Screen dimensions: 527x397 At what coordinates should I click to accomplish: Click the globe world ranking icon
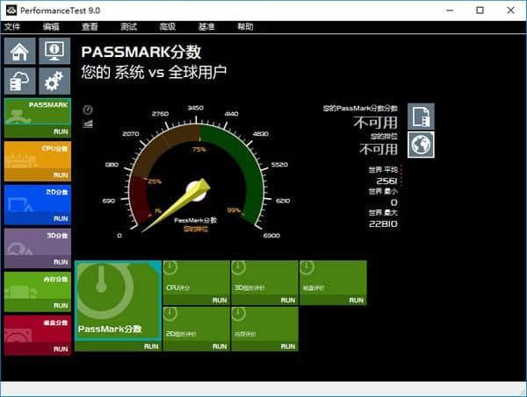point(421,145)
